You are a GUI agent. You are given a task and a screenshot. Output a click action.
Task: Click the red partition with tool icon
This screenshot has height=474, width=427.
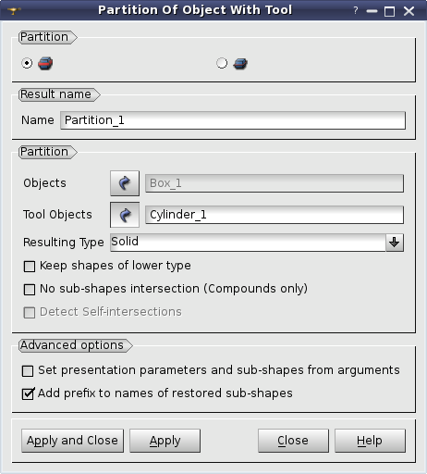point(45,64)
